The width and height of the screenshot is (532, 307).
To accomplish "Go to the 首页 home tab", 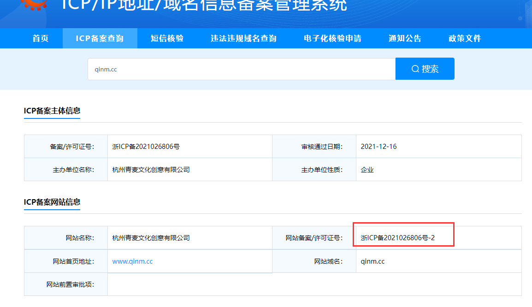I will point(41,38).
